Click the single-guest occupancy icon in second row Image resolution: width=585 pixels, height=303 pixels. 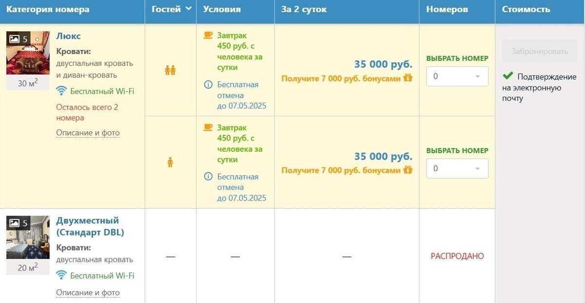click(x=170, y=161)
